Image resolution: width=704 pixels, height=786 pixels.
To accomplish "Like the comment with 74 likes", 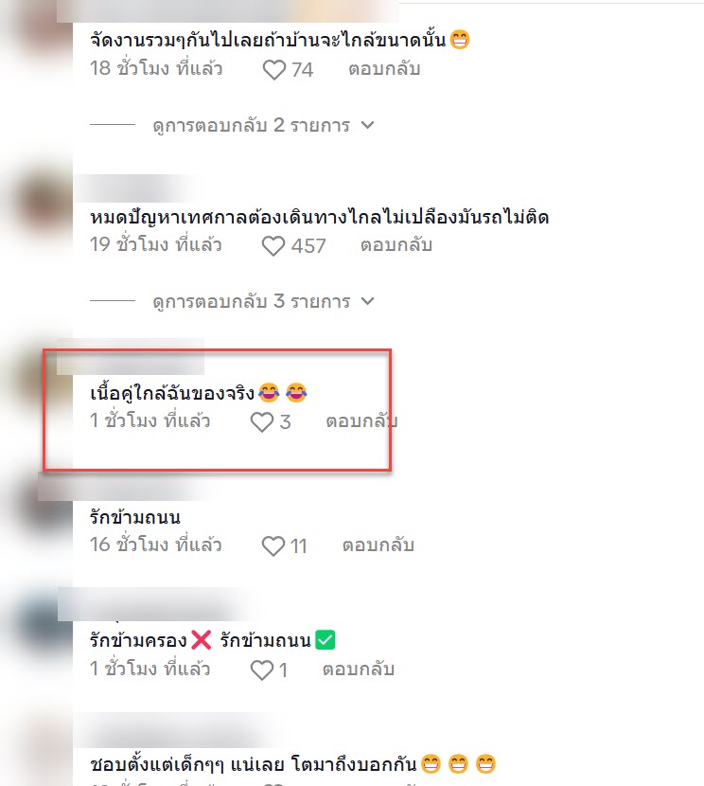I will 273,70.
